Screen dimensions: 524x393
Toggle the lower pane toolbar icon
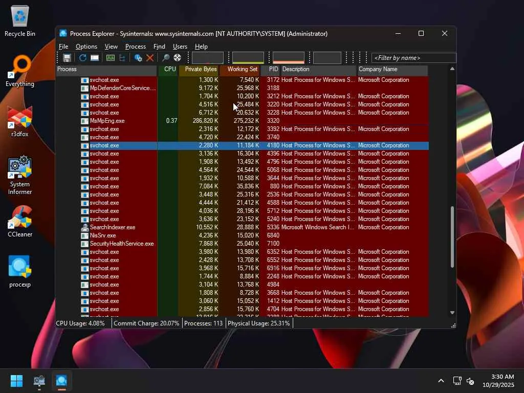tap(95, 58)
